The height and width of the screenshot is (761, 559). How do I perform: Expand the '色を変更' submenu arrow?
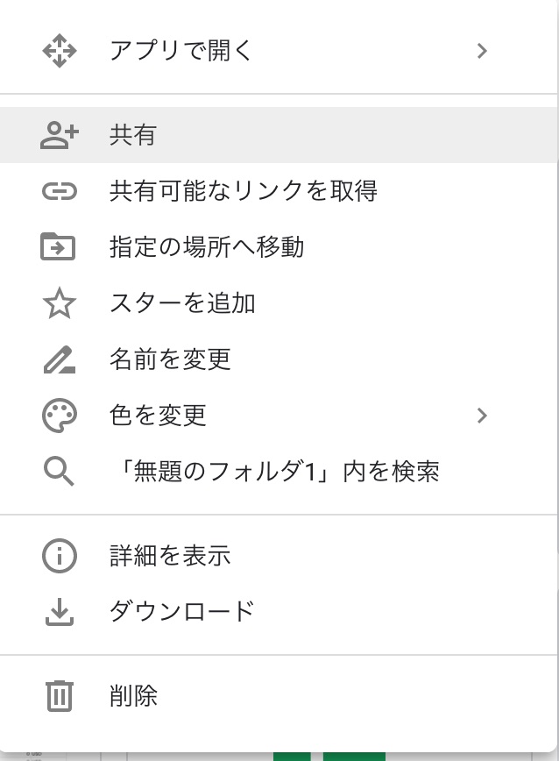[x=481, y=416]
